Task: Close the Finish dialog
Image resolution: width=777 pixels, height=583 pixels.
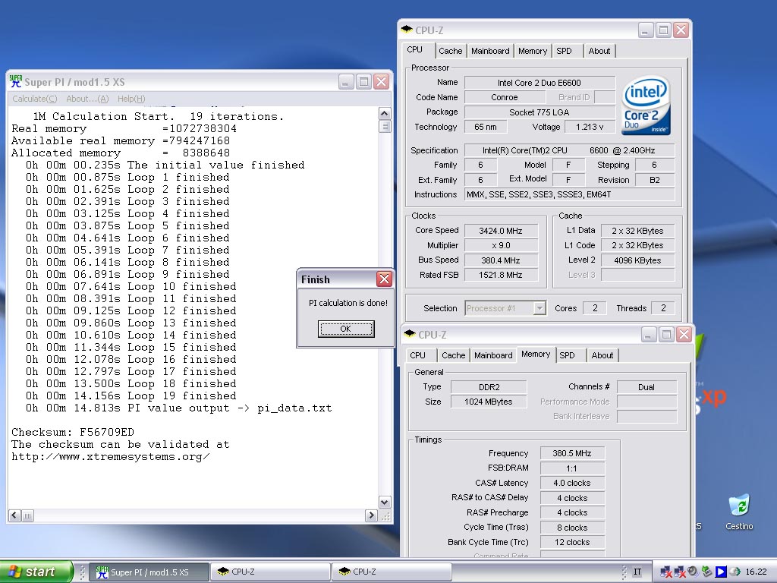Action: 384,279
